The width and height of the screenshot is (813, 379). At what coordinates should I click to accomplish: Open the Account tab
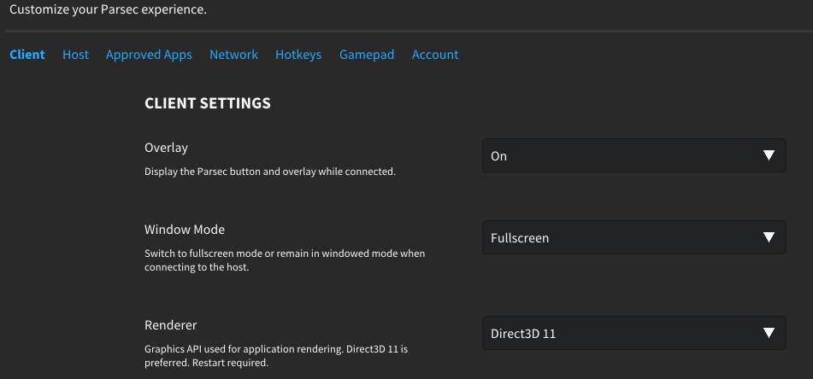[x=435, y=55]
